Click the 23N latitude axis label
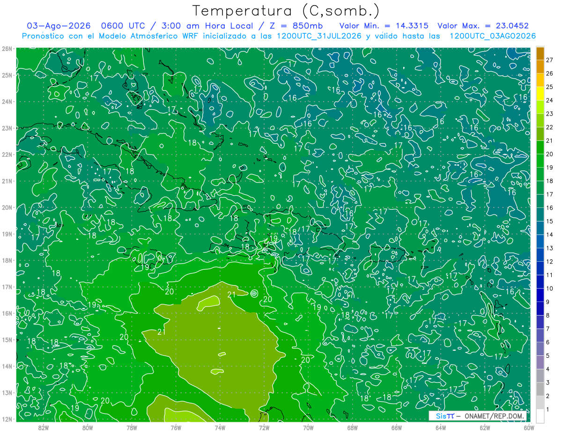The width and height of the screenshot is (562, 434). [7, 128]
